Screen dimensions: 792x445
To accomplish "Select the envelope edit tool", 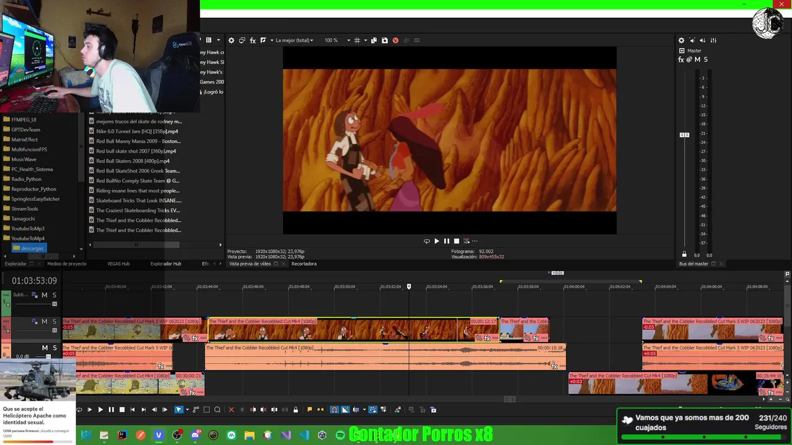I will (196, 410).
